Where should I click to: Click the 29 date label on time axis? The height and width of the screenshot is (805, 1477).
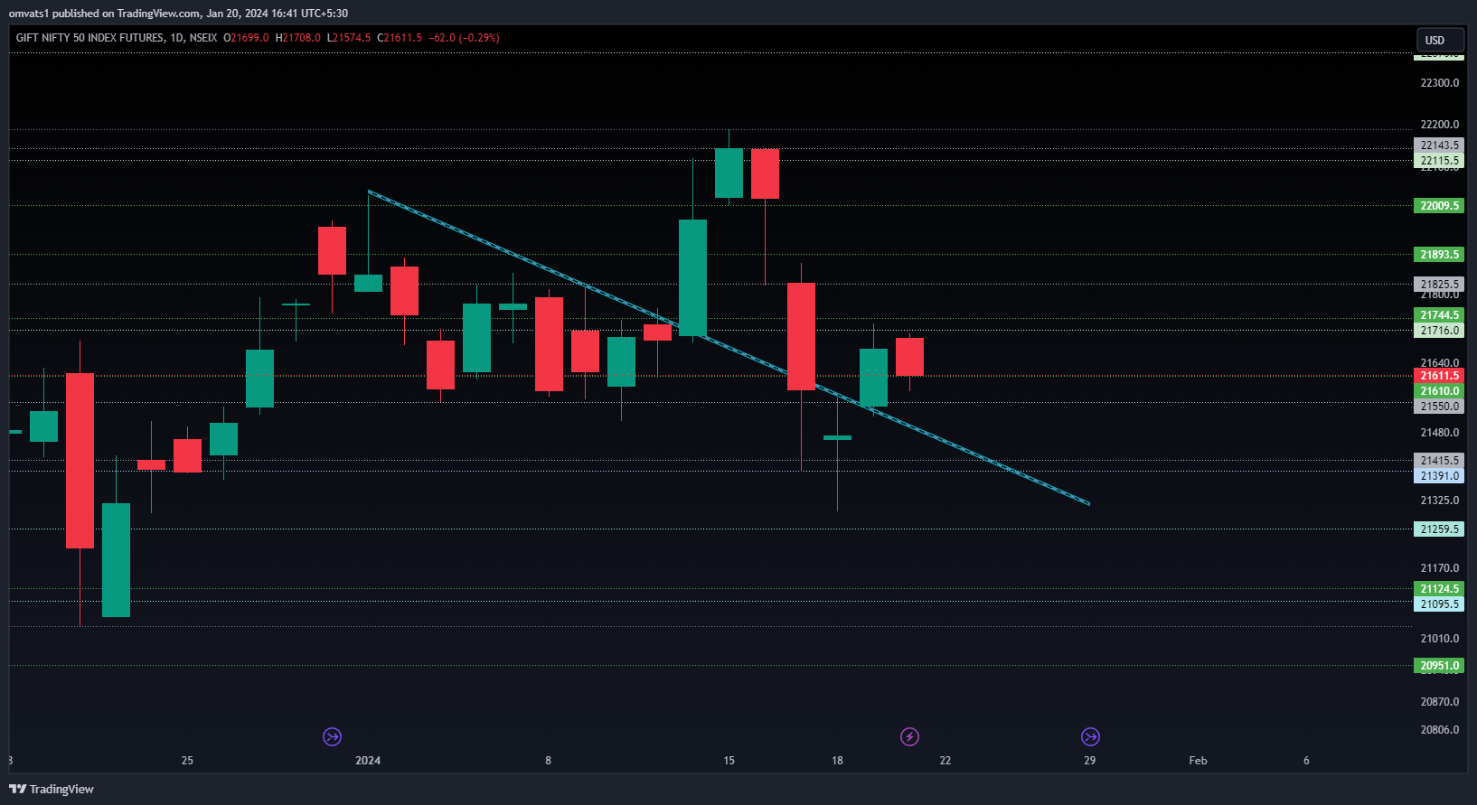point(1090,761)
